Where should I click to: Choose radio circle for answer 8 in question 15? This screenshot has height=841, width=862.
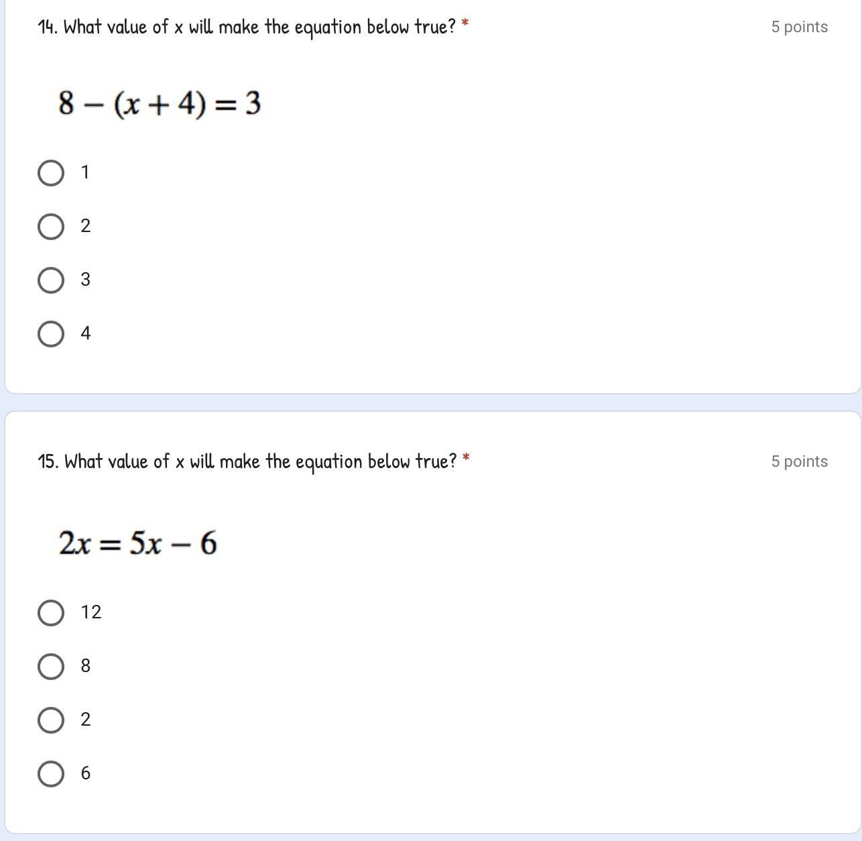51,667
